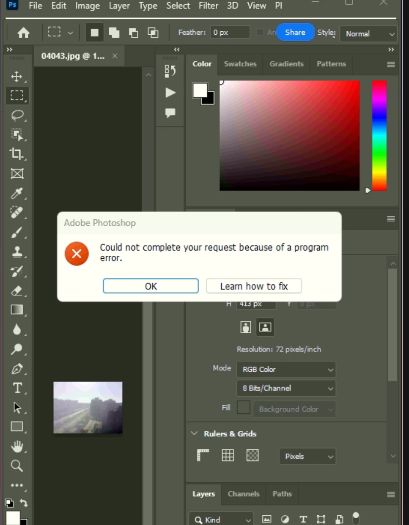Choose Intersect with Selection mode
This screenshot has width=409, height=525.
pos(153,33)
